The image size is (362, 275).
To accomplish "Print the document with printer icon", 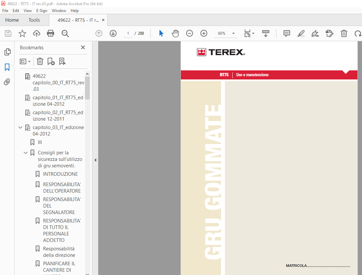I will 51,33.
